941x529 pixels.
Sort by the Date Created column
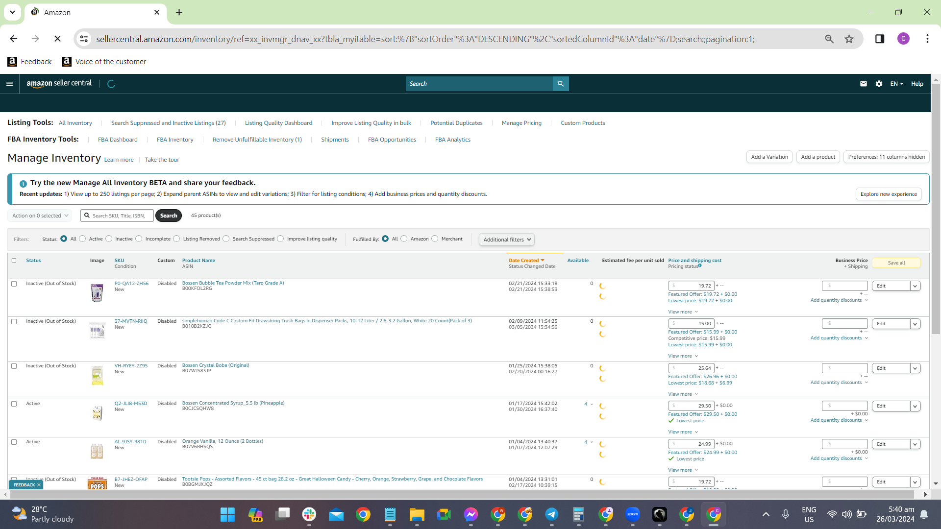point(526,261)
